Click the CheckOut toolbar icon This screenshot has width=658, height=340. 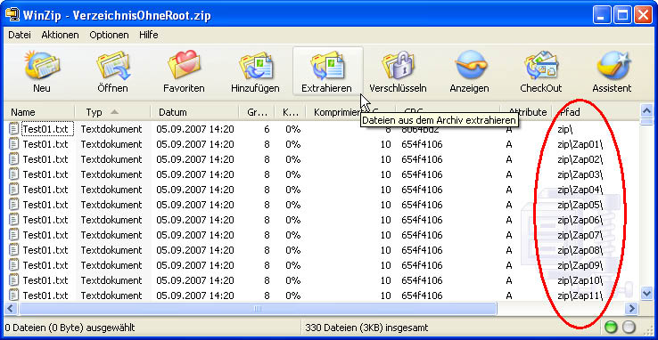pyautogui.click(x=540, y=66)
